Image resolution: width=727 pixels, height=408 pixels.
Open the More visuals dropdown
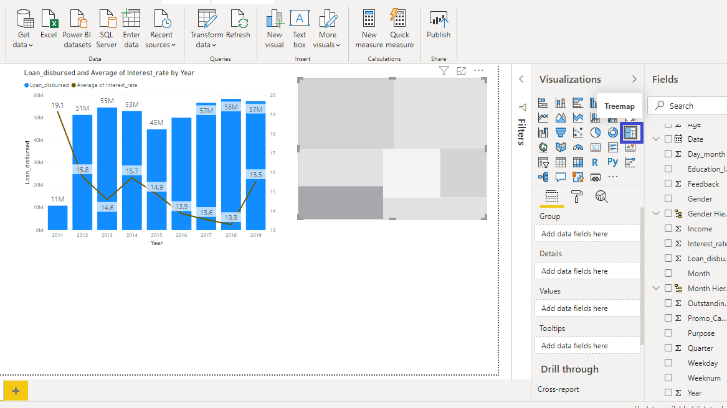327,29
